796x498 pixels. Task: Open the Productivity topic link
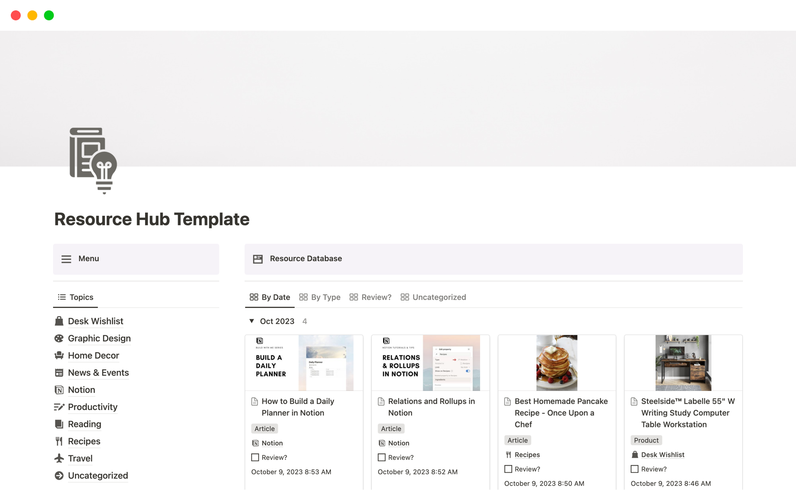pyautogui.click(x=92, y=407)
